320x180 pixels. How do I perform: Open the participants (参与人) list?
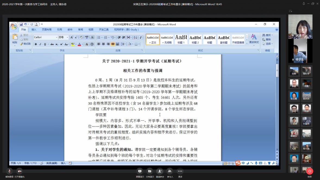point(170,171)
